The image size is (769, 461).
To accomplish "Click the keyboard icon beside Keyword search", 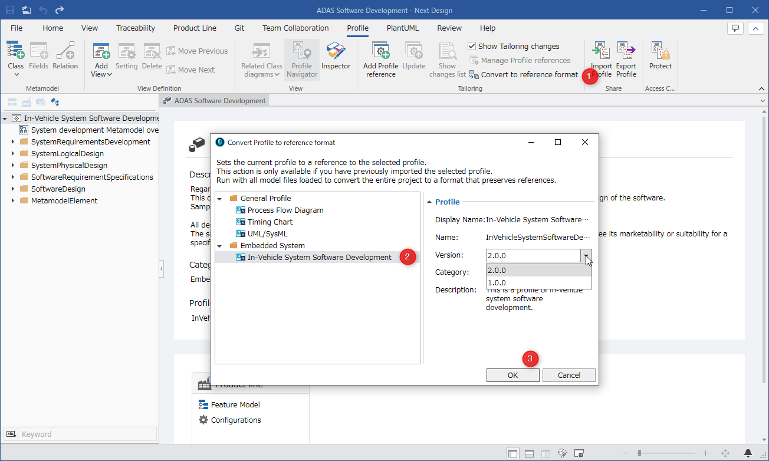I will (11, 434).
